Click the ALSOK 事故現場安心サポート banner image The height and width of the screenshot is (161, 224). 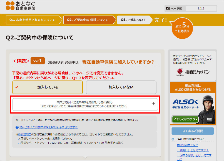192,105
